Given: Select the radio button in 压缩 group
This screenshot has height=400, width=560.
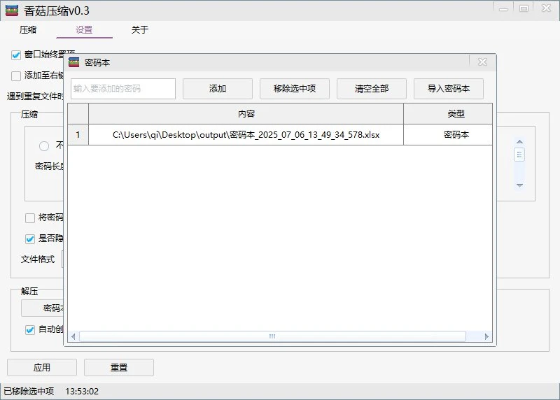Looking at the screenshot, I should 44,145.
